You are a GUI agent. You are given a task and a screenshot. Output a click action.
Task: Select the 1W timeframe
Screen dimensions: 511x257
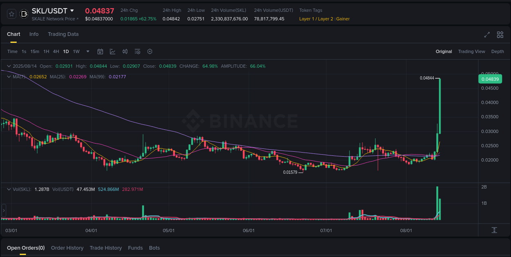76,51
